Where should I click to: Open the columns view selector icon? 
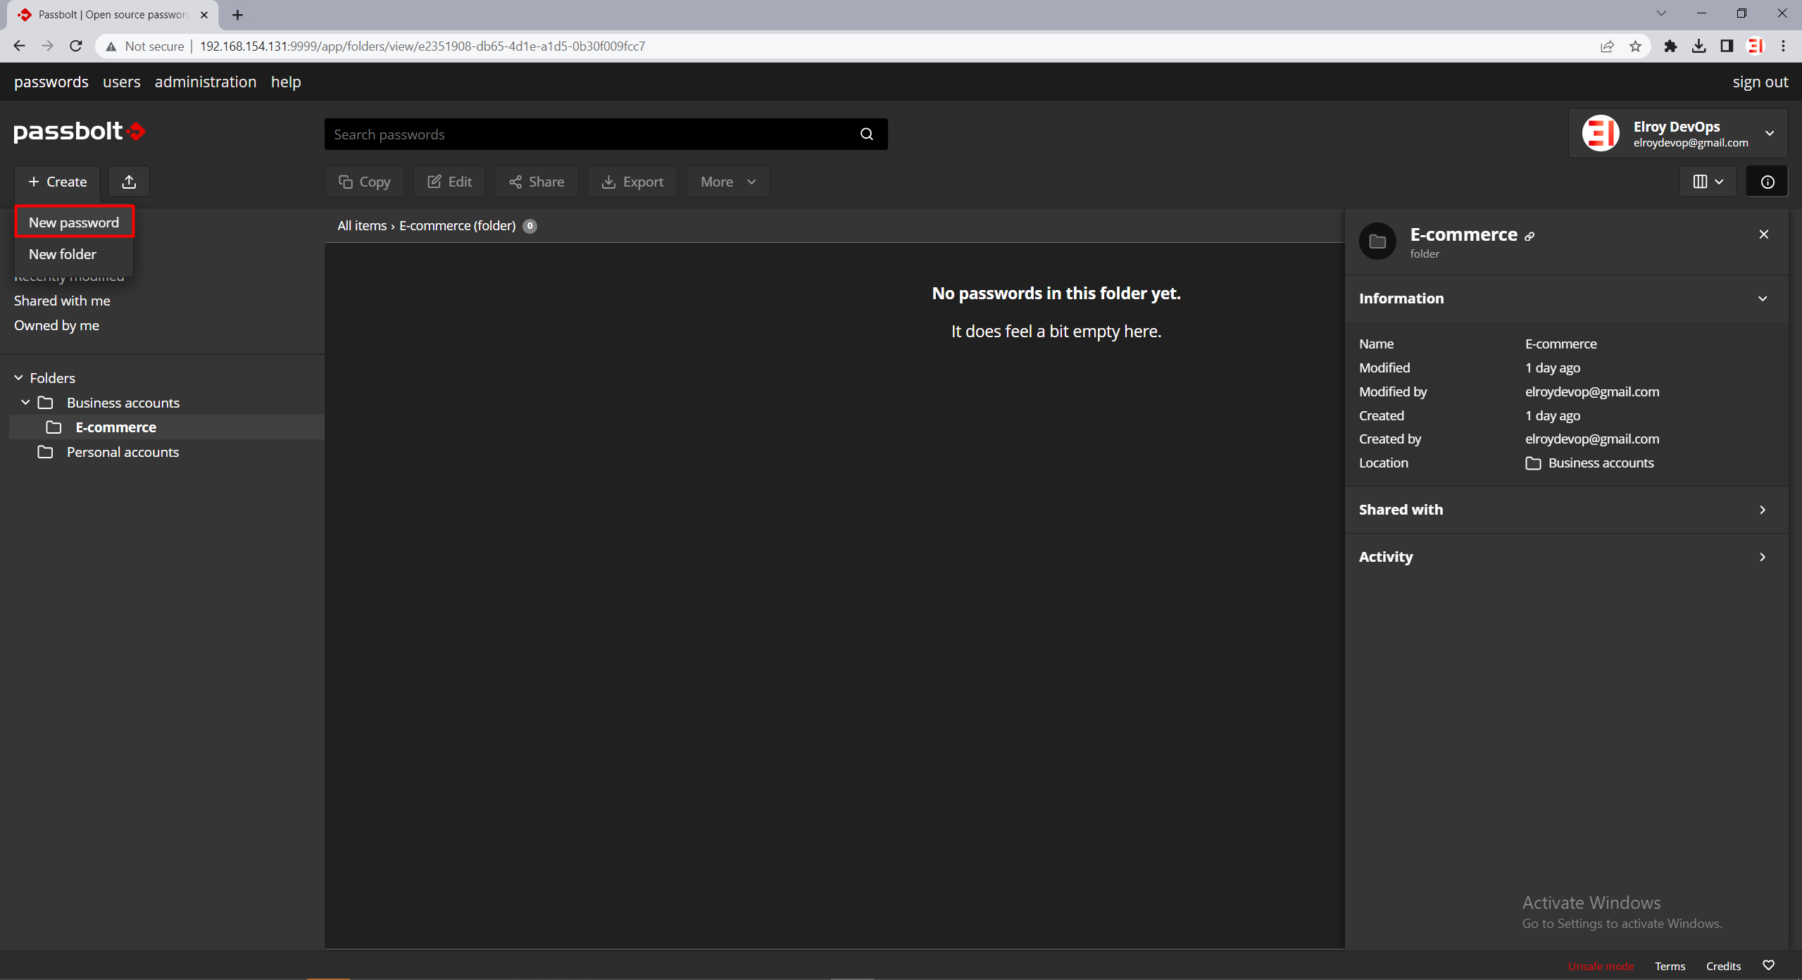point(1708,182)
